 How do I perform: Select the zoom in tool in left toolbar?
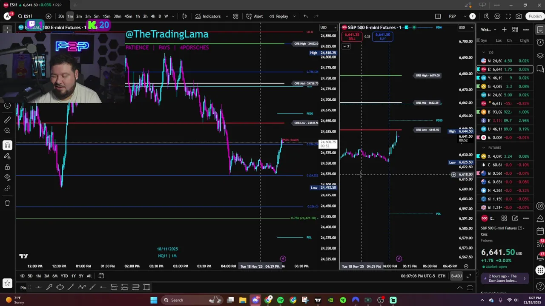7,130
